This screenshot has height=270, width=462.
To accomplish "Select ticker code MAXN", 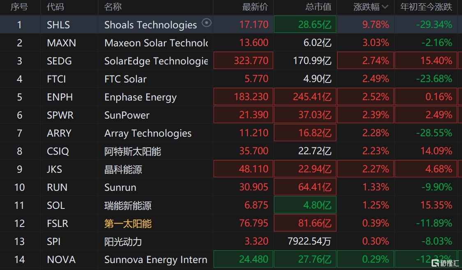I will coord(61,43).
